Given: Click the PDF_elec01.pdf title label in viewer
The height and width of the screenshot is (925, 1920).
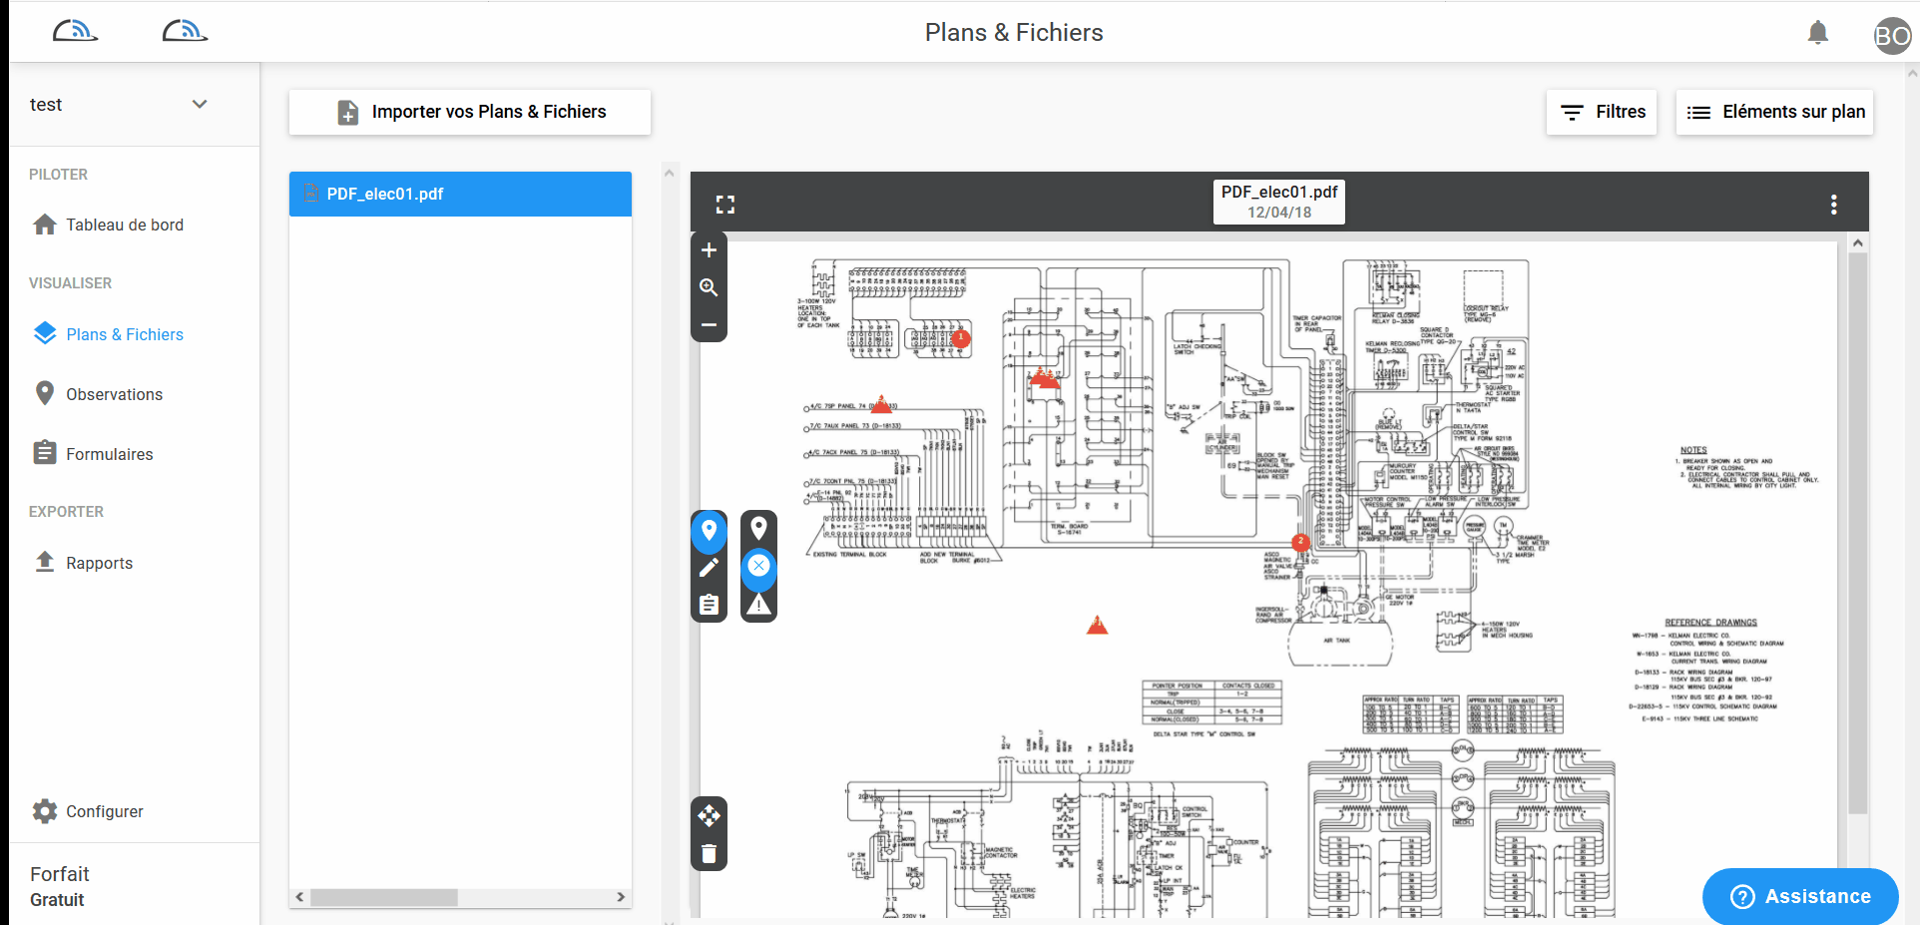Looking at the screenshot, I should [x=1279, y=202].
